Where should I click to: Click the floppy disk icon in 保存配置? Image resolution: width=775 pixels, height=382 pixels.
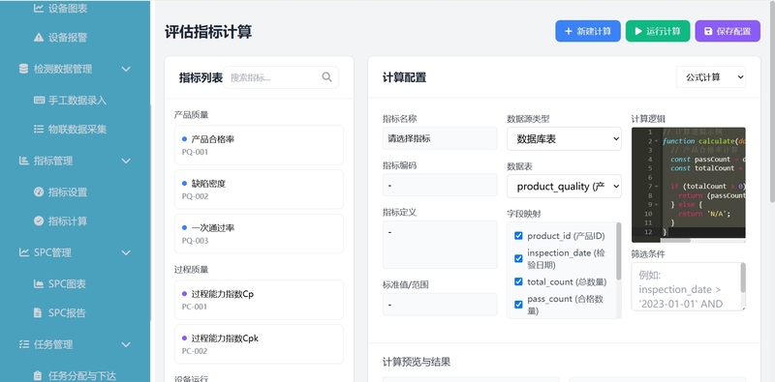pos(708,31)
